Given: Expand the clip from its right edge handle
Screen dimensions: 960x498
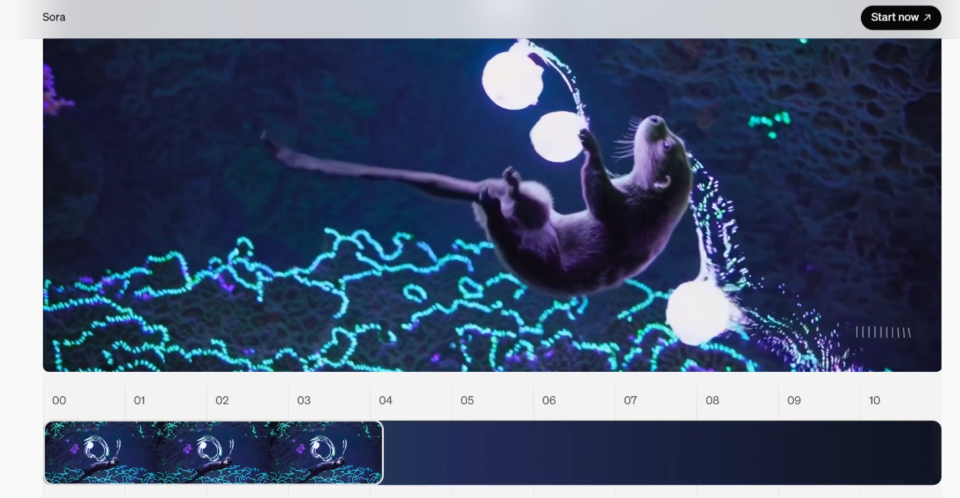Looking at the screenshot, I should [382, 452].
